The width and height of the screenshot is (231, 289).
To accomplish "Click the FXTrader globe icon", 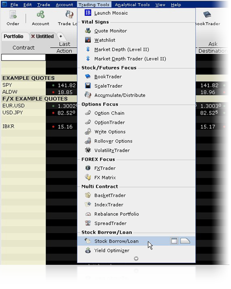I will tap(88, 168).
